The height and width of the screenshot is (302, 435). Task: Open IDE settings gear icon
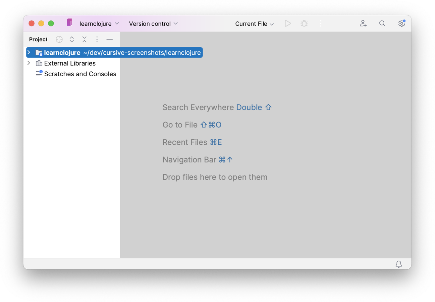[401, 23]
